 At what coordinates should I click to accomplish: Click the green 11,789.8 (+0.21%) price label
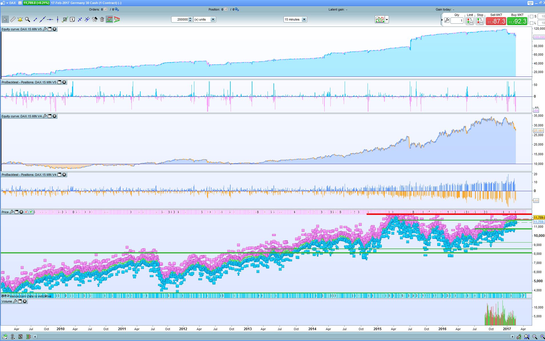[36, 3]
